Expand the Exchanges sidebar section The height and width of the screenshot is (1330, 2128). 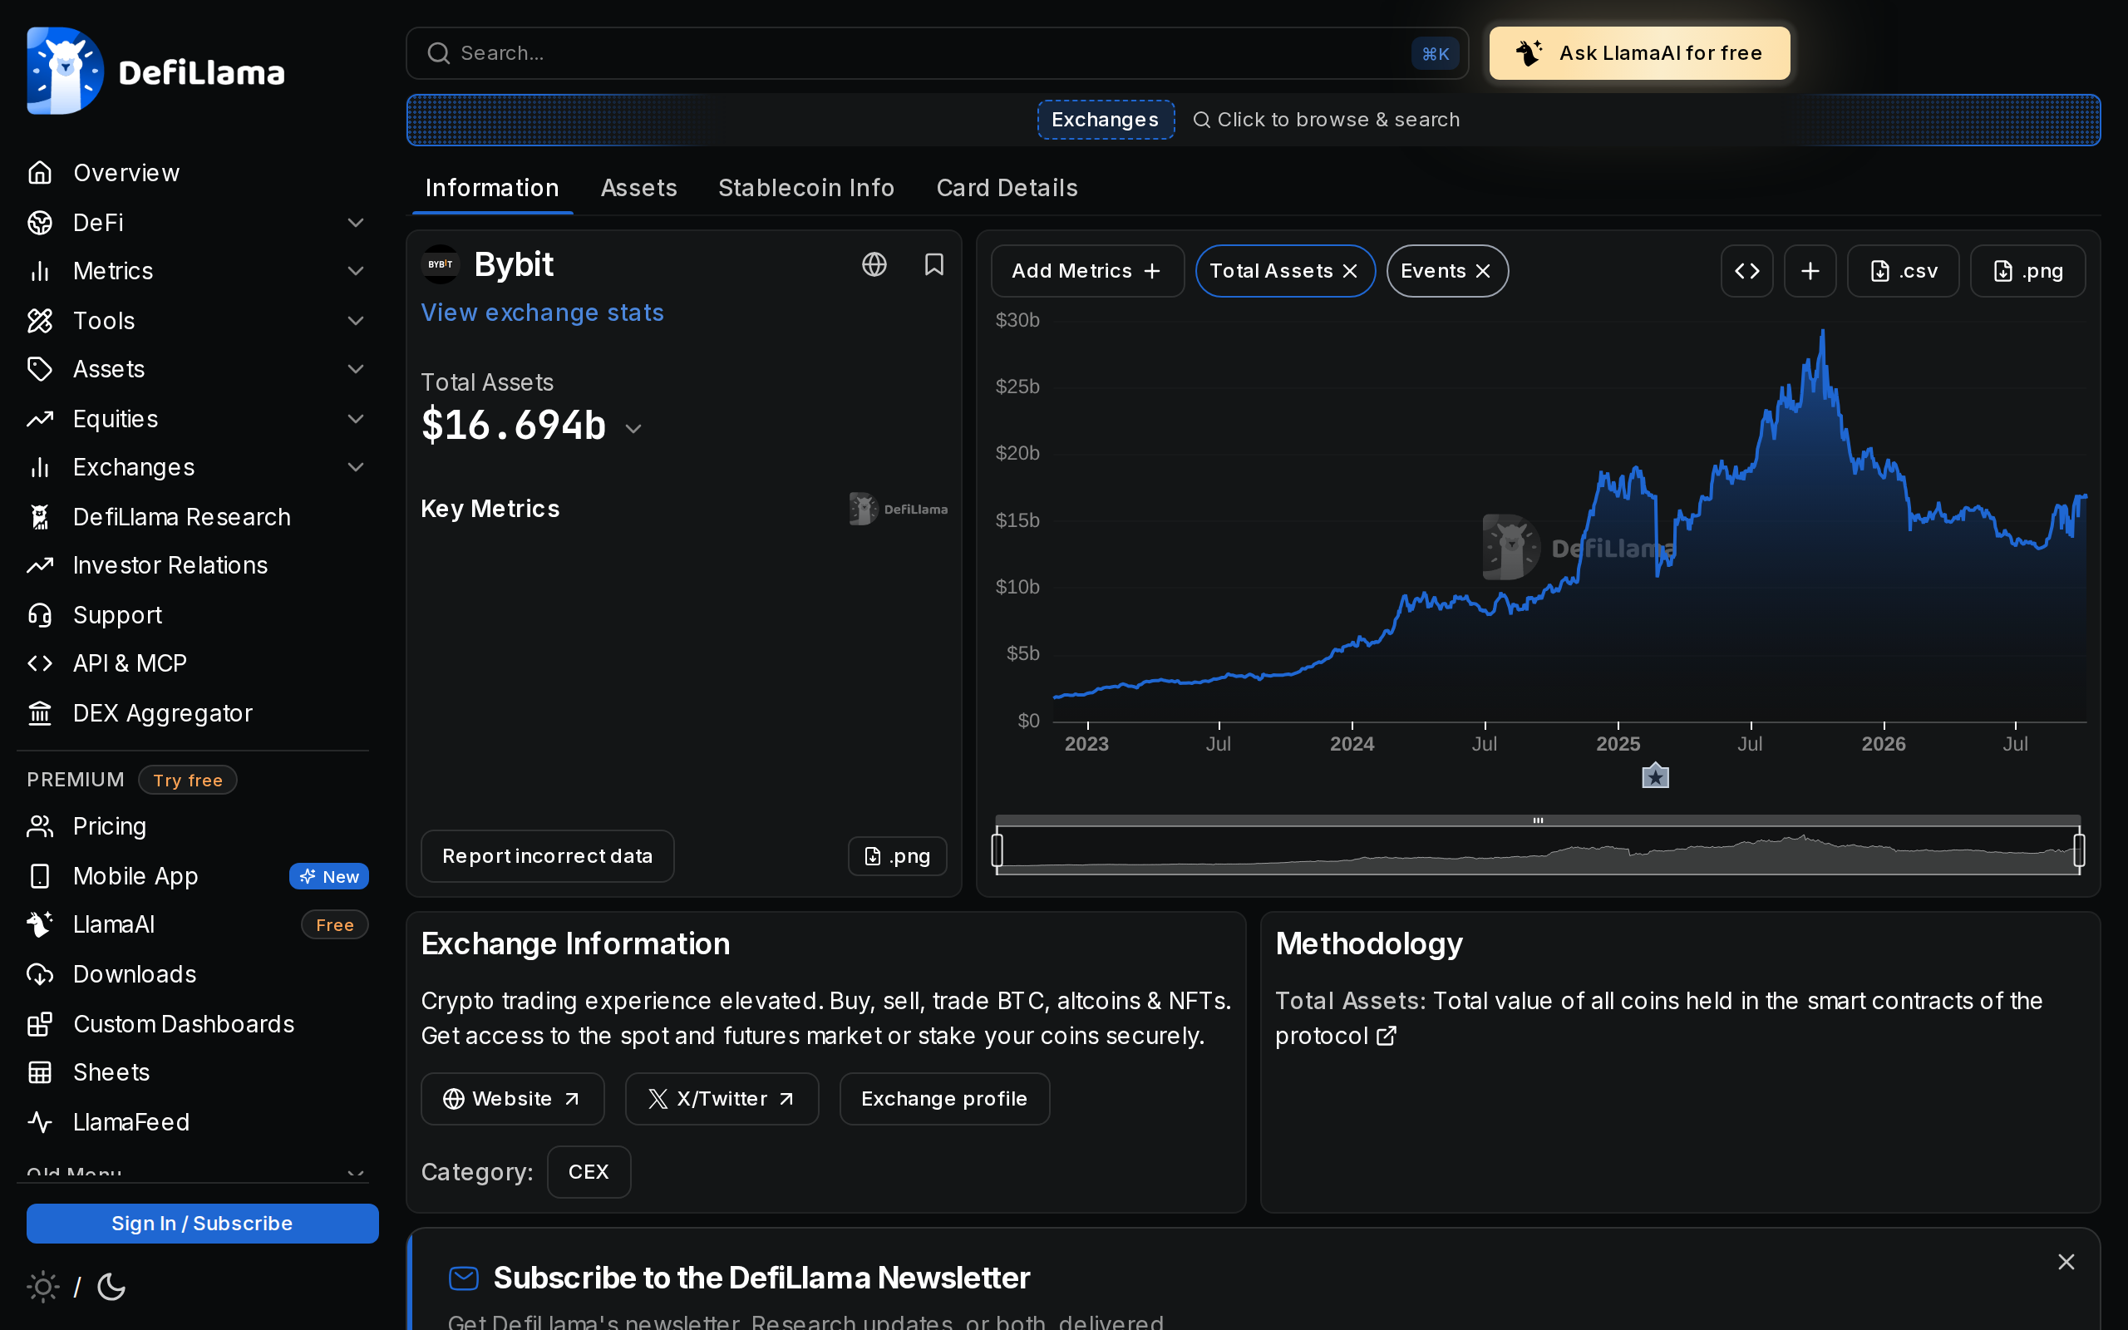[x=355, y=467]
